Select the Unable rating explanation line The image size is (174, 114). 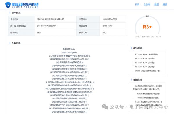[148, 71]
